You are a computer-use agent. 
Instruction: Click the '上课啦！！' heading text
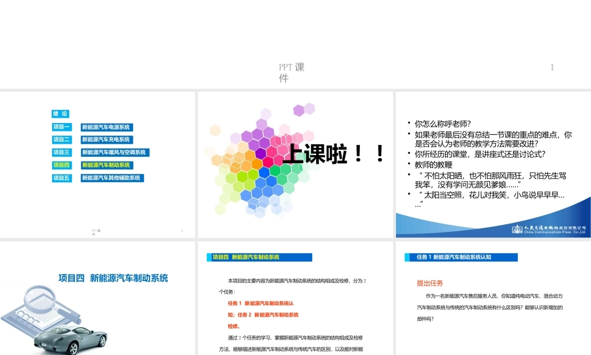tap(333, 154)
